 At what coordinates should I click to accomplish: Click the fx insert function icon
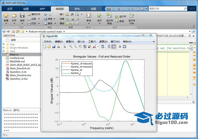[x=72, y=14]
